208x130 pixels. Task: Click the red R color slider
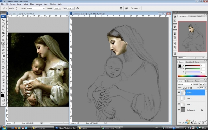point(192,66)
